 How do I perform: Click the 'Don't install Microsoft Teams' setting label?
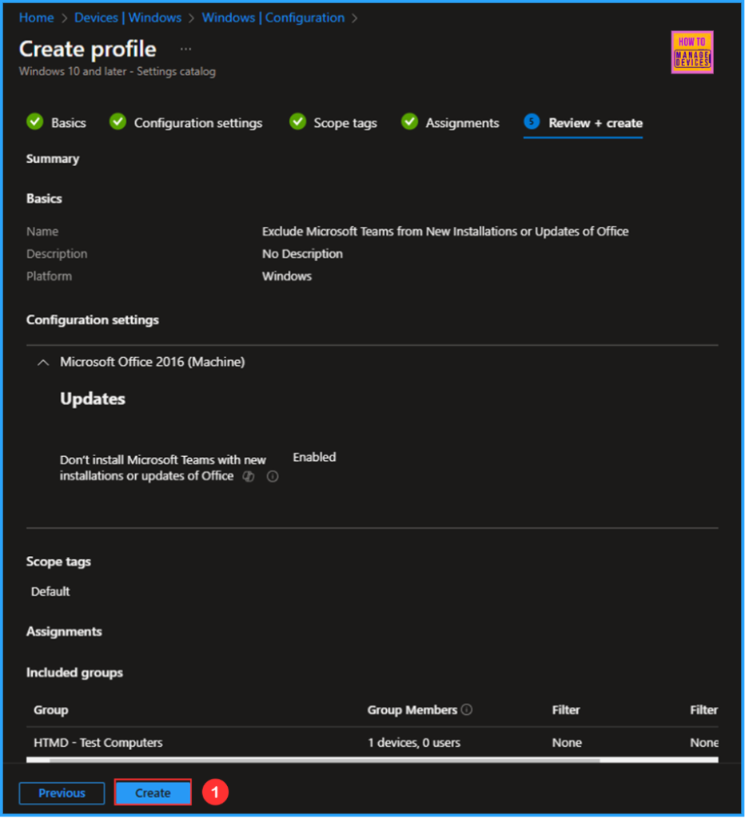point(163,468)
